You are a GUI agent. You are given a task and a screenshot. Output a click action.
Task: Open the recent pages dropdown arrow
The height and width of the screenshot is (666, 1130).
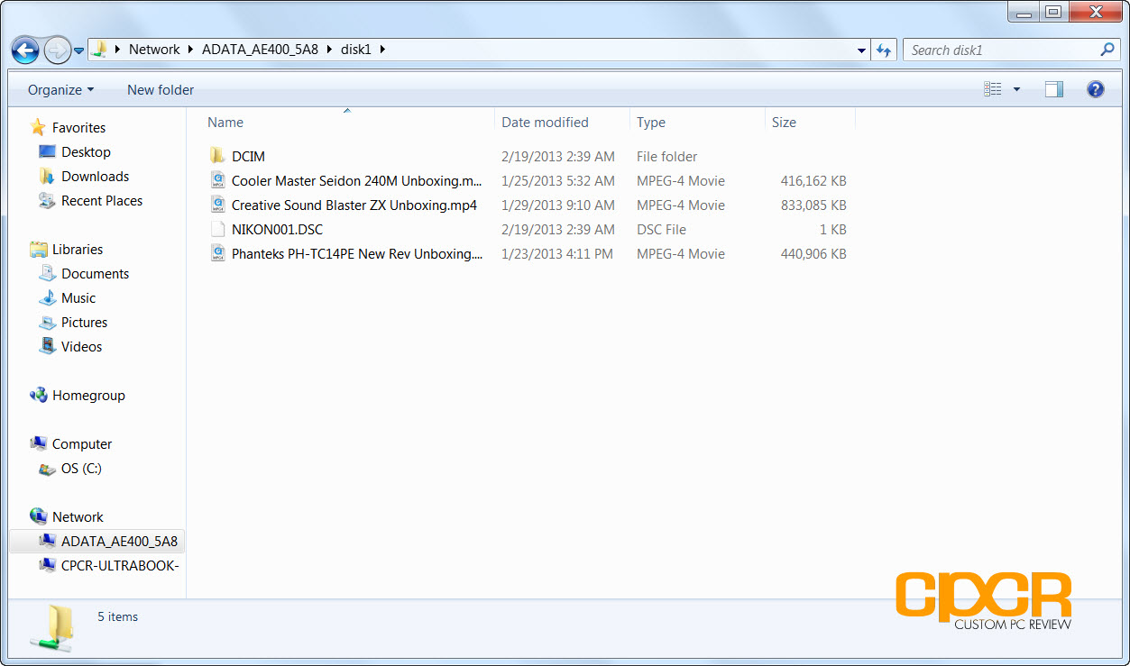(x=78, y=50)
